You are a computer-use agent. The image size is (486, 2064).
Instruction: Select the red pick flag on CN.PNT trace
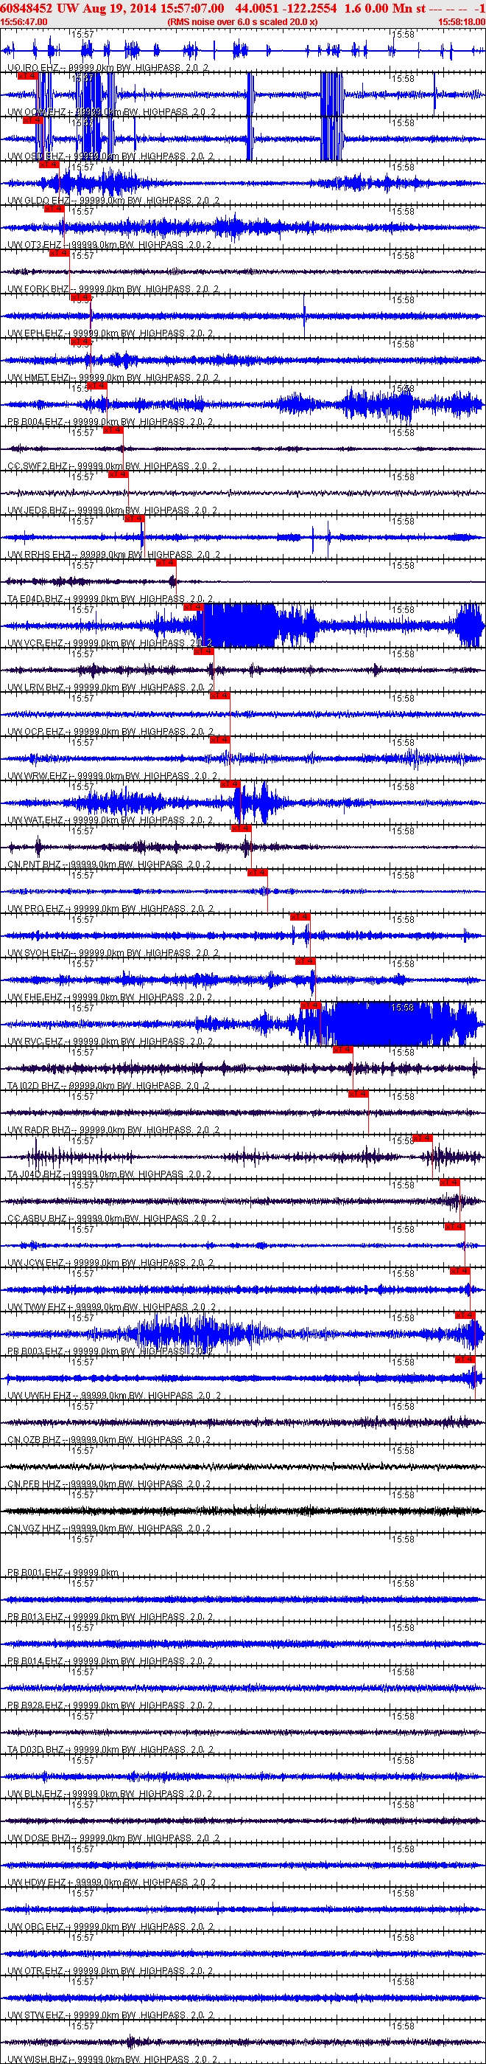tap(241, 828)
